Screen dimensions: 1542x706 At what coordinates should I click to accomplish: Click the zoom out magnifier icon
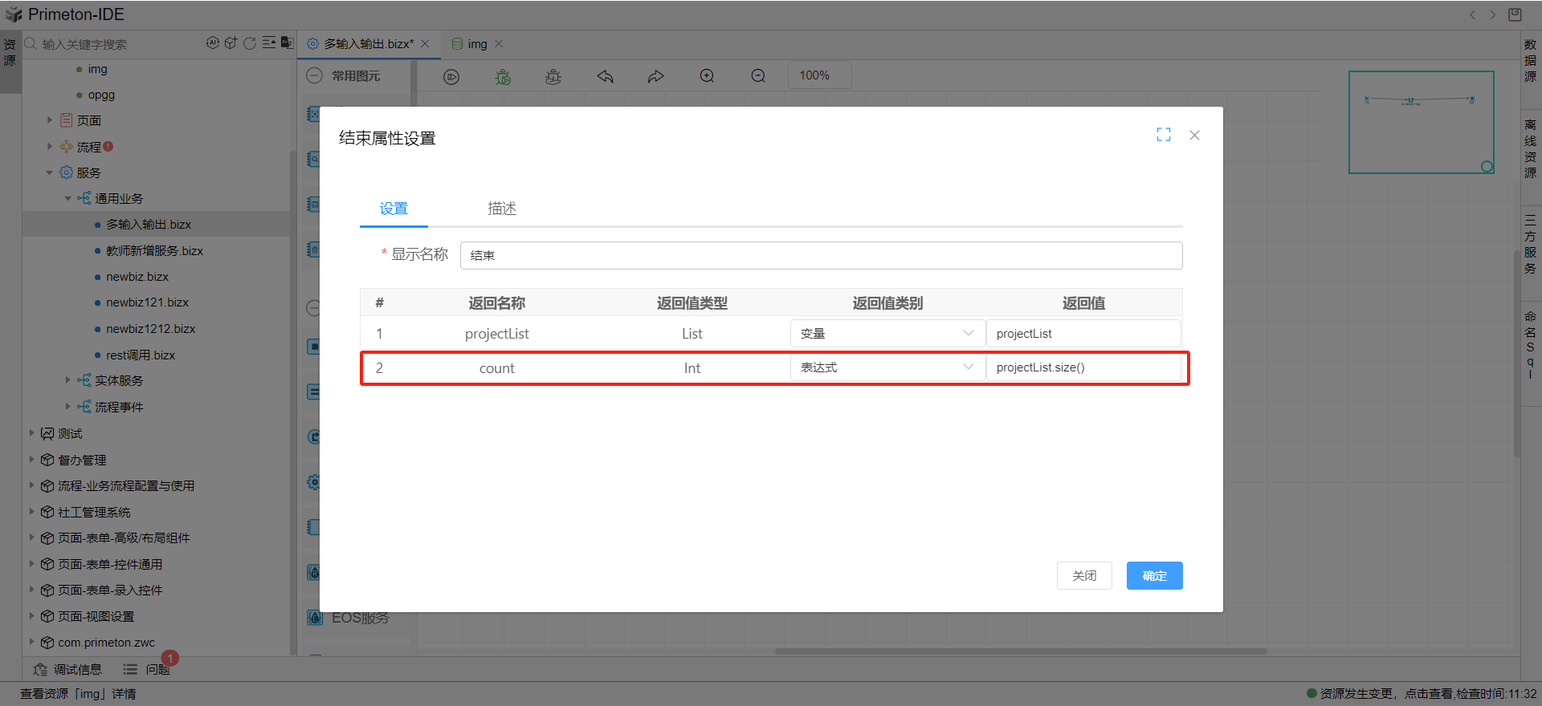[758, 76]
